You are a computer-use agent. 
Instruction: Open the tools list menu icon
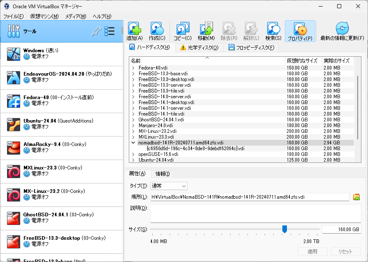click(x=109, y=31)
